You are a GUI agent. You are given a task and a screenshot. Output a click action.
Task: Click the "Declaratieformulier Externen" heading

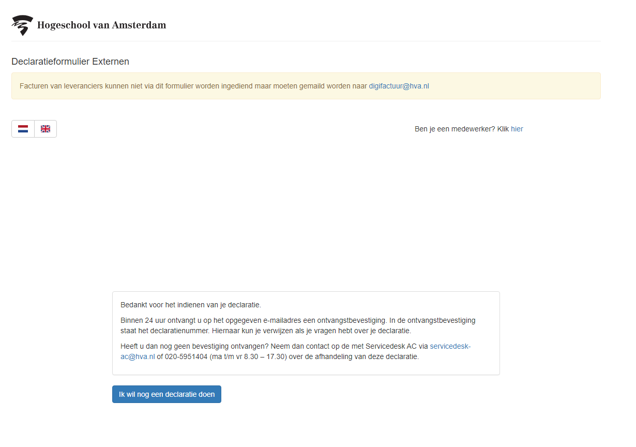coord(70,62)
